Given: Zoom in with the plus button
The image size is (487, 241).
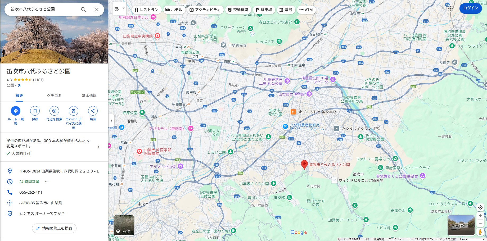Looking at the screenshot, I should click(x=480, y=216).
